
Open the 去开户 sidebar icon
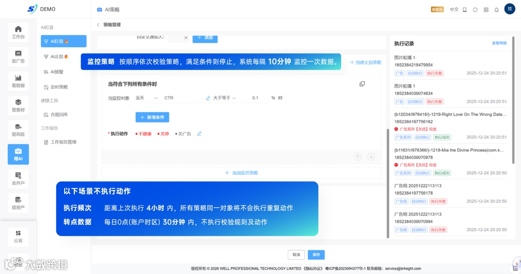[x=18, y=178]
